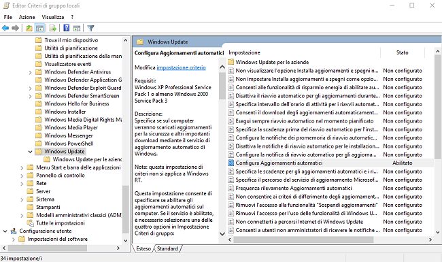Expand the Sistema tree node
This screenshot has width=442, height=262.
coord(22,199)
